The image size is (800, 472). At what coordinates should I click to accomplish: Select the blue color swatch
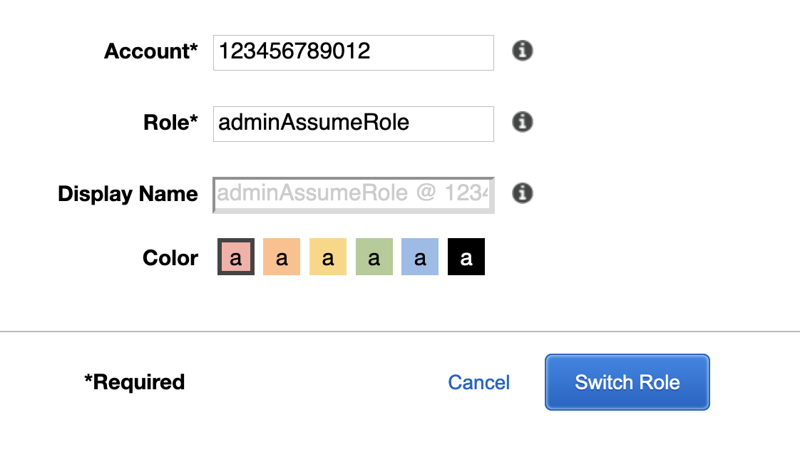point(420,256)
